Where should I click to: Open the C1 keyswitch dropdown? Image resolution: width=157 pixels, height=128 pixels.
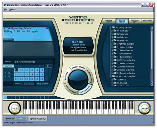pyautogui.click(x=49, y=66)
